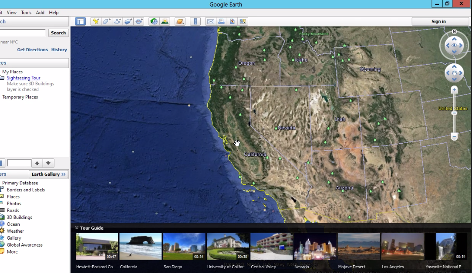Click the Save Image toolbar icon
Viewport: 472px width, 273px height.
coord(232,21)
